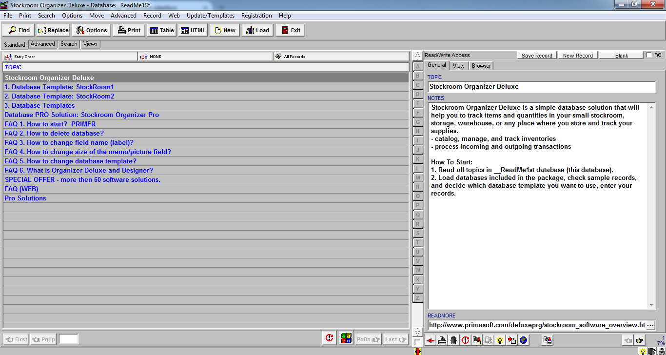Open the Update/Templates menu
The width and height of the screenshot is (666, 355).
click(x=211, y=16)
